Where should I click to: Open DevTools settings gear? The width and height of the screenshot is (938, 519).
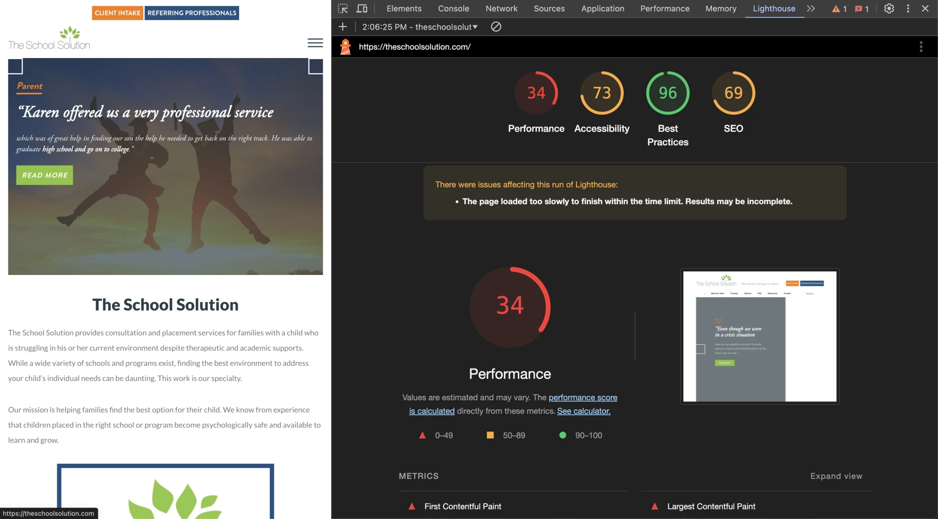point(889,8)
